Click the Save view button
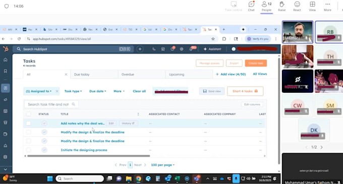343x184 pixels. coord(212,91)
